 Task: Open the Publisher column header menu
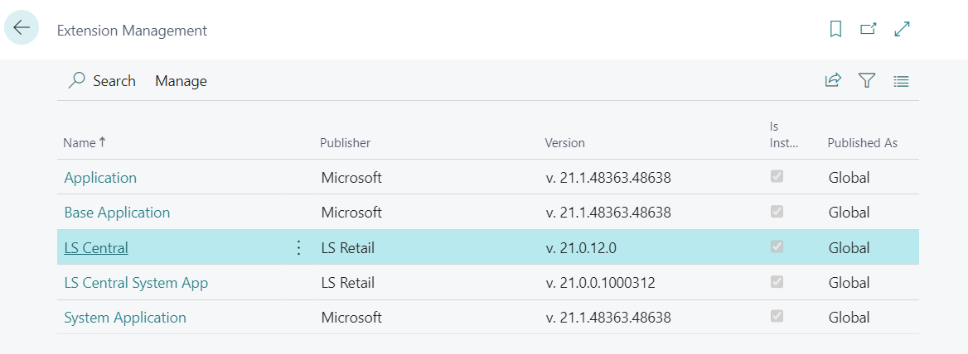point(346,143)
